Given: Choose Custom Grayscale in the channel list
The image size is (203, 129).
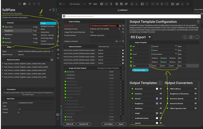Looking at the screenshot, I should point(47,44).
